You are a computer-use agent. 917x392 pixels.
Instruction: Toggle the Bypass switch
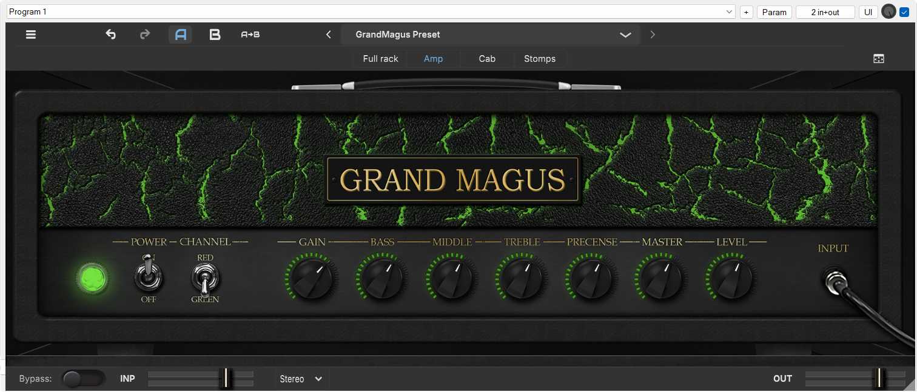click(x=83, y=378)
